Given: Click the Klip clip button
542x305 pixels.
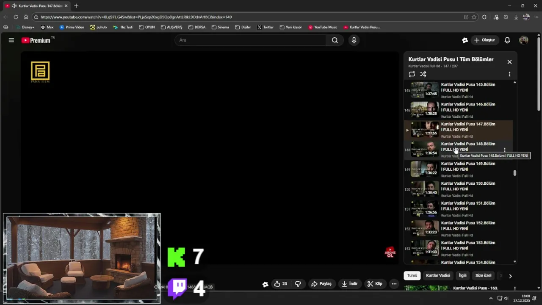Looking at the screenshot, I should pyautogui.click(x=375, y=284).
